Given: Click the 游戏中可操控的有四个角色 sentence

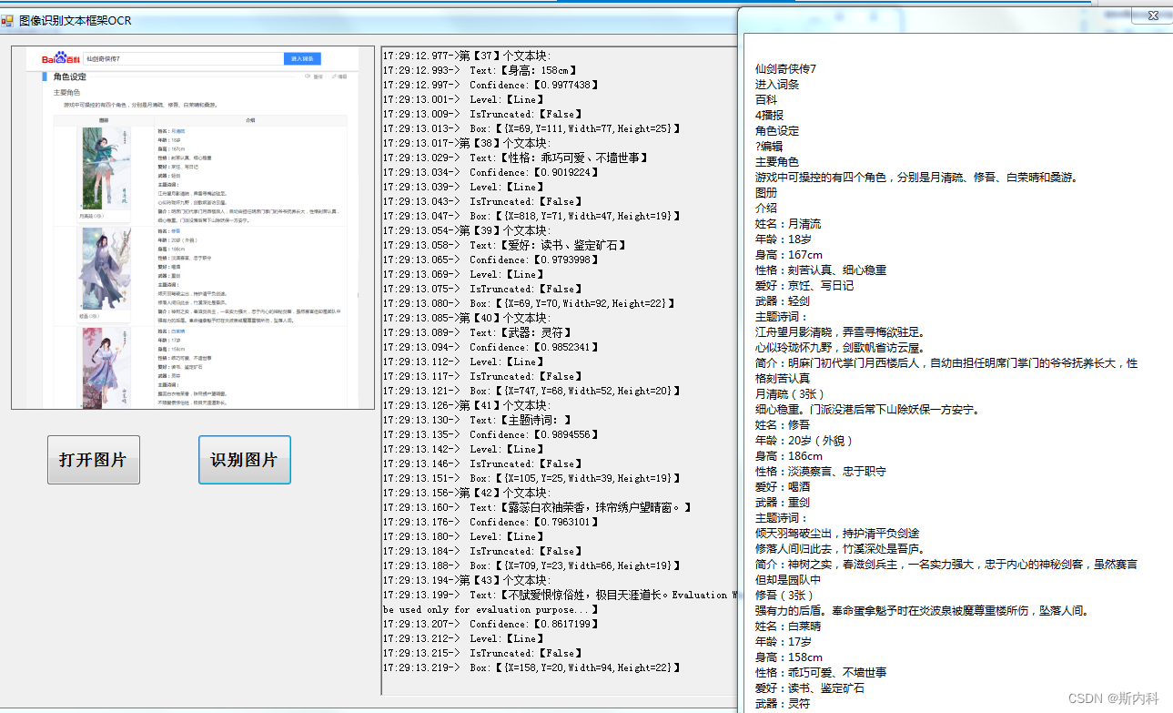Looking at the screenshot, I should coord(917,178).
